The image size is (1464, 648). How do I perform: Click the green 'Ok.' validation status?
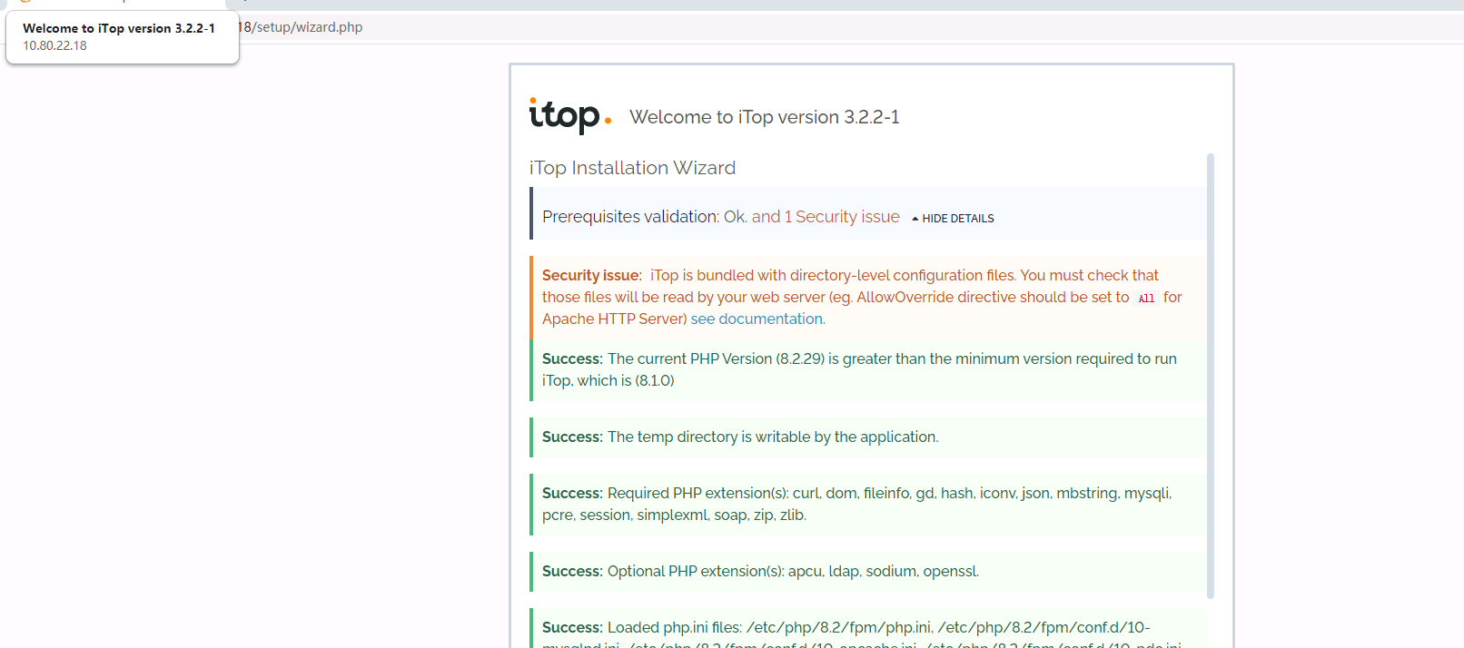[735, 217]
